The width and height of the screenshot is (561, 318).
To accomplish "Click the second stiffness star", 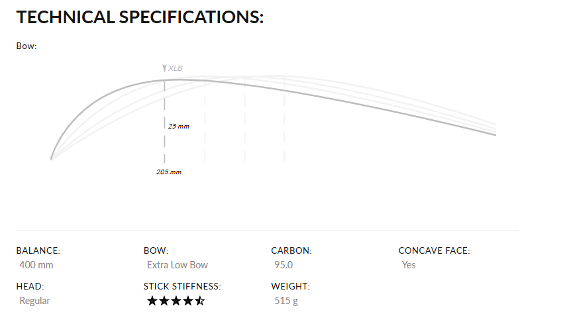I will click(164, 301).
